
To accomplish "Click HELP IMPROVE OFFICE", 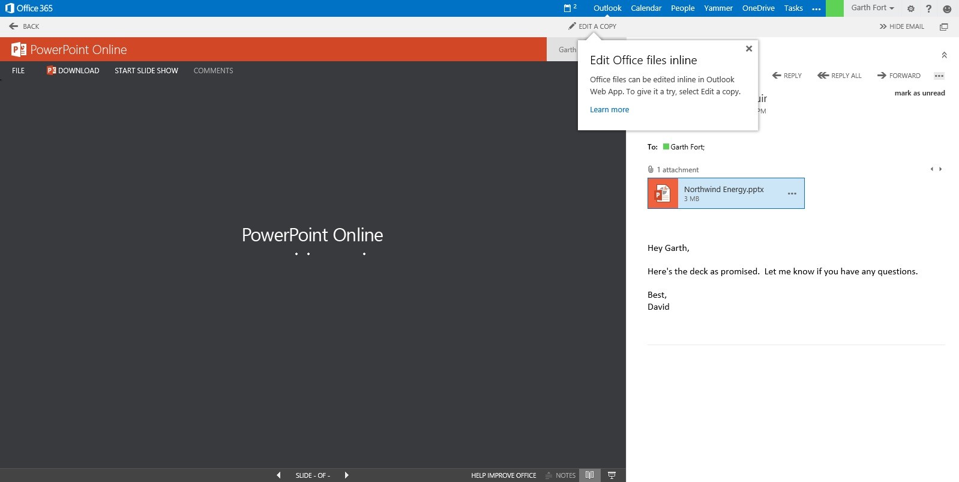I will tap(504, 475).
